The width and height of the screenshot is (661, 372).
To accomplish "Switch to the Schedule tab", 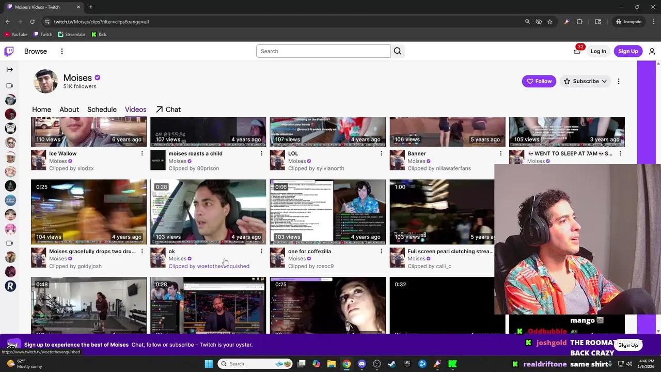I will (x=102, y=110).
